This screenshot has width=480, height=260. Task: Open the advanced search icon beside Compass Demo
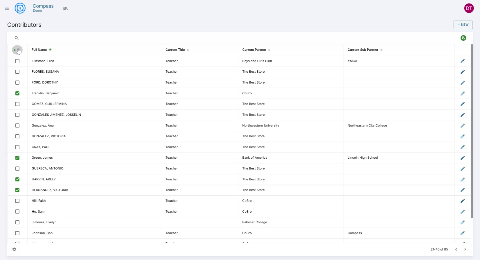(x=65, y=8)
